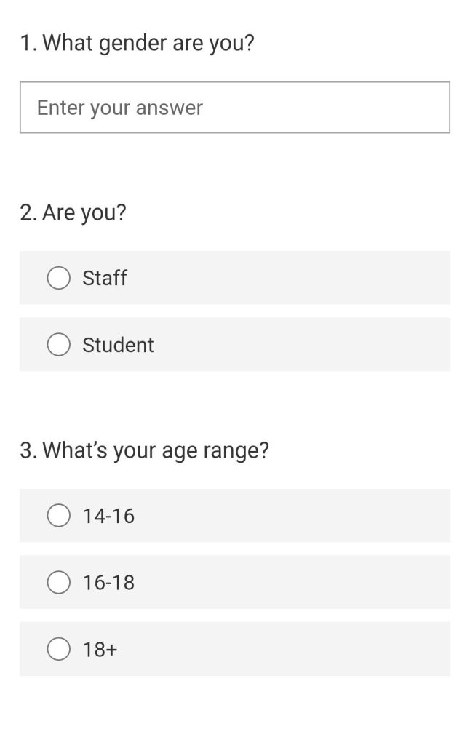
Task: Click the gray Student option row background
Action: (235, 344)
